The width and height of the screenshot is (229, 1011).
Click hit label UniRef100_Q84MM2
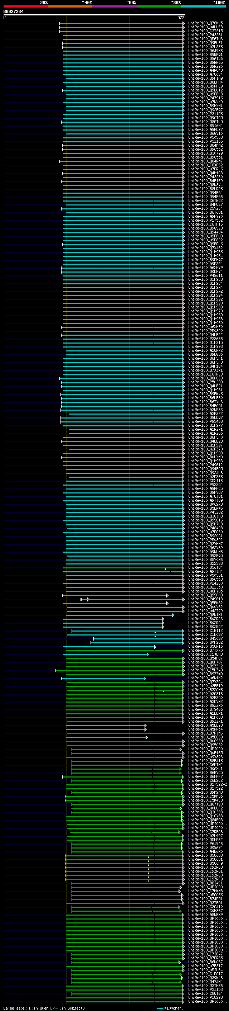(x=205, y=145)
